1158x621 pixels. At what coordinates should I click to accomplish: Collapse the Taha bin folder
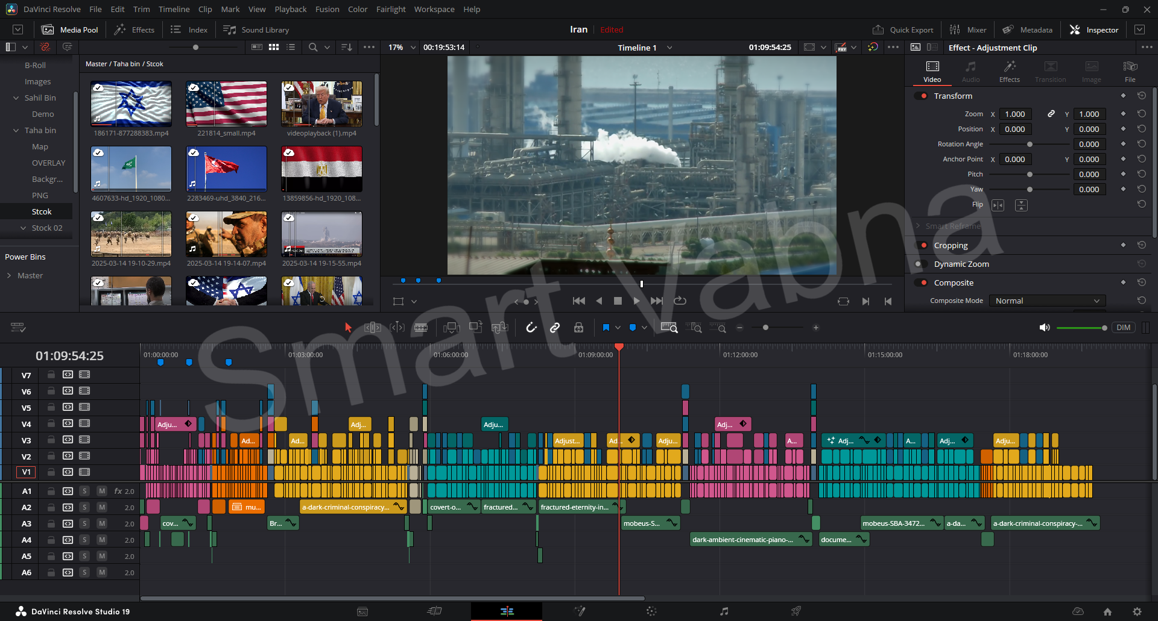click(x=16, y=130)
